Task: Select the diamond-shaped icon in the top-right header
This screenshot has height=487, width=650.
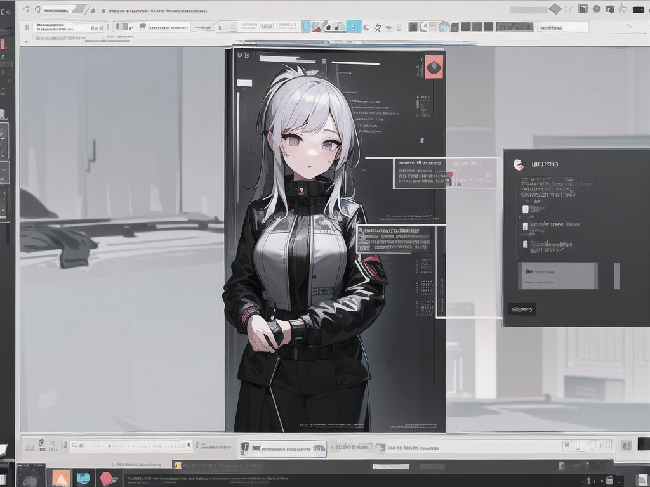Action: tap(555, 9)
